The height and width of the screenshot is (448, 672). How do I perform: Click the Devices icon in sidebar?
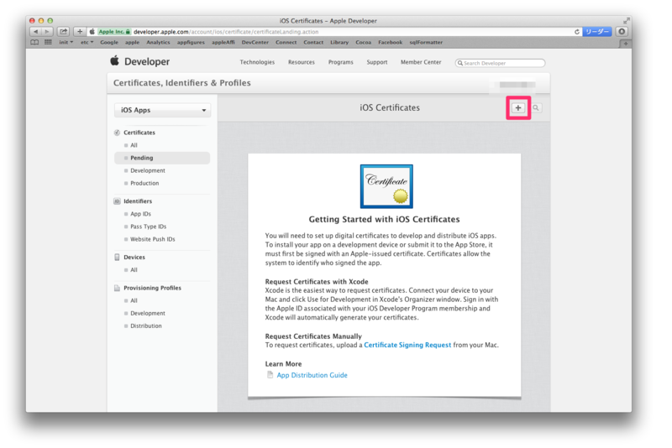coord(117,258)
